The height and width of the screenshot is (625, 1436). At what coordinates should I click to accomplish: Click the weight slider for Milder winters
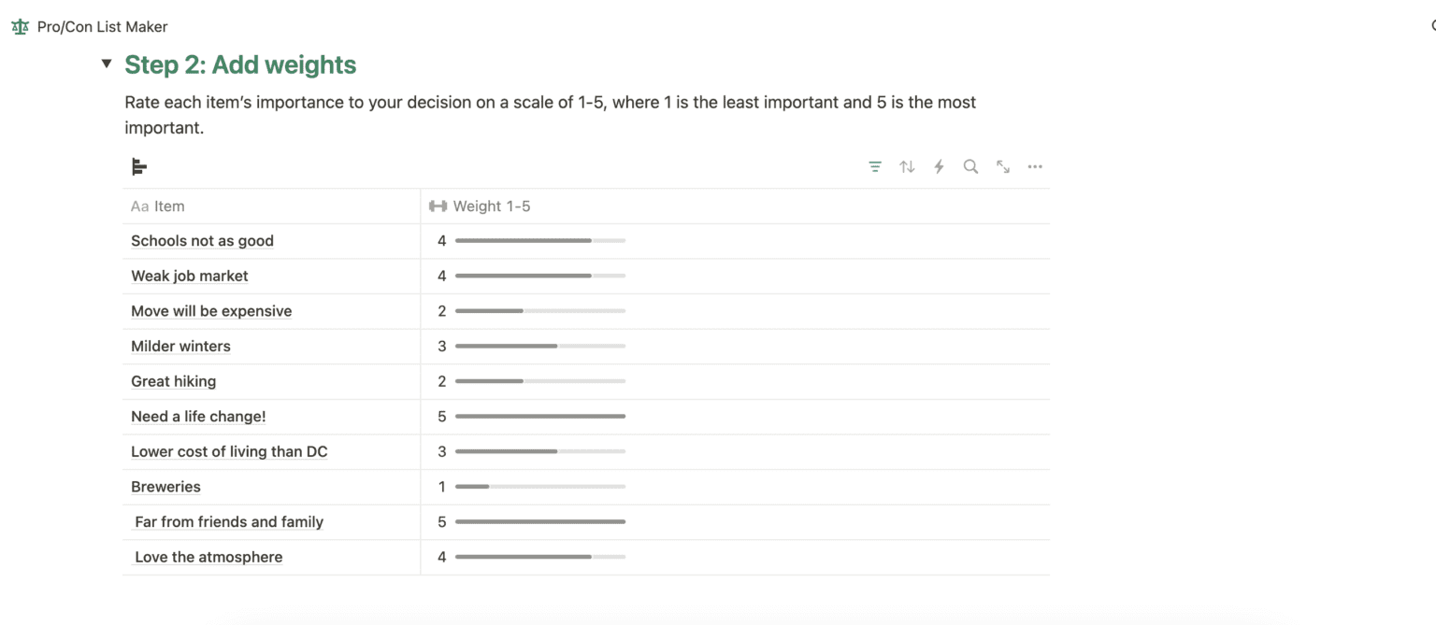[x=540, y=346]
